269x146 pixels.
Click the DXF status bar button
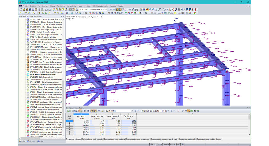point(182,144)
